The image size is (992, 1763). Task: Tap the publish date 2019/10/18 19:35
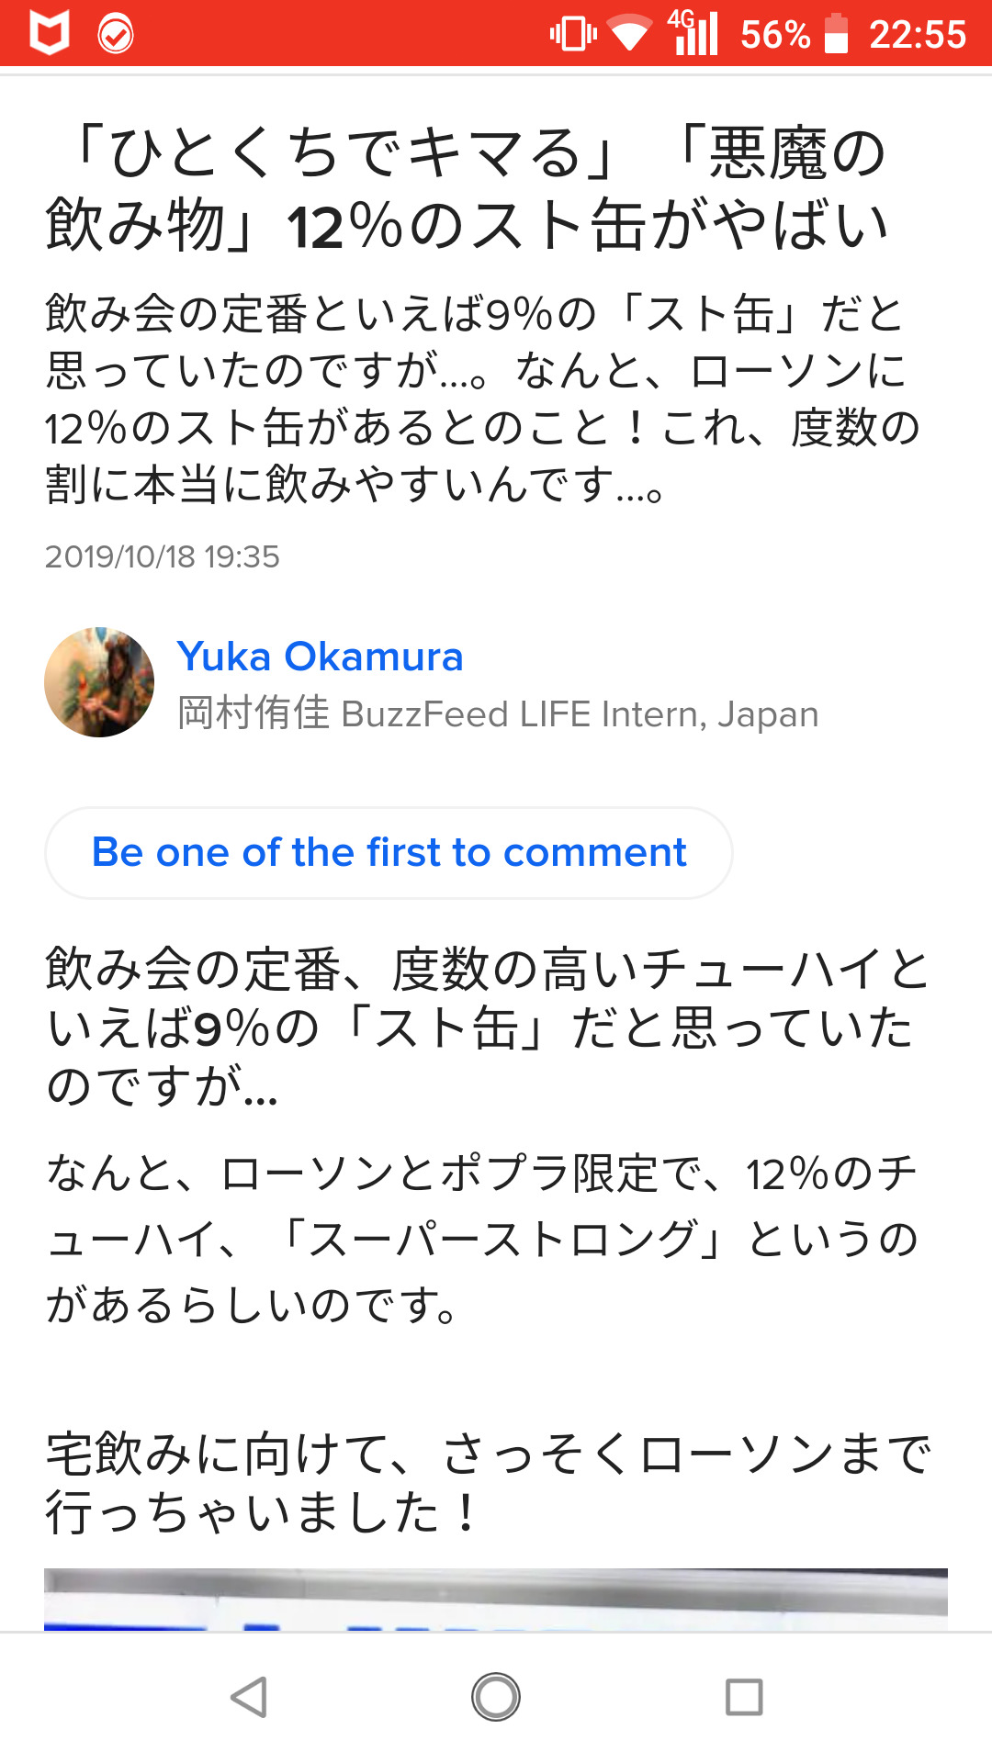(163, 556)
